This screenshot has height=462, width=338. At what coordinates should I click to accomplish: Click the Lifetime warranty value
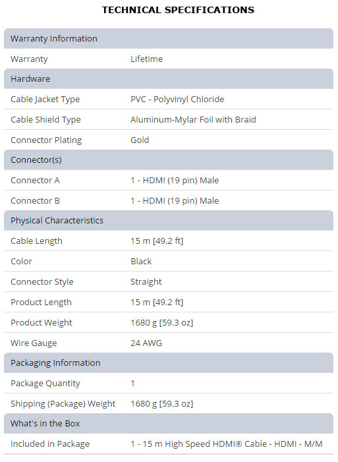pos(146,59)
